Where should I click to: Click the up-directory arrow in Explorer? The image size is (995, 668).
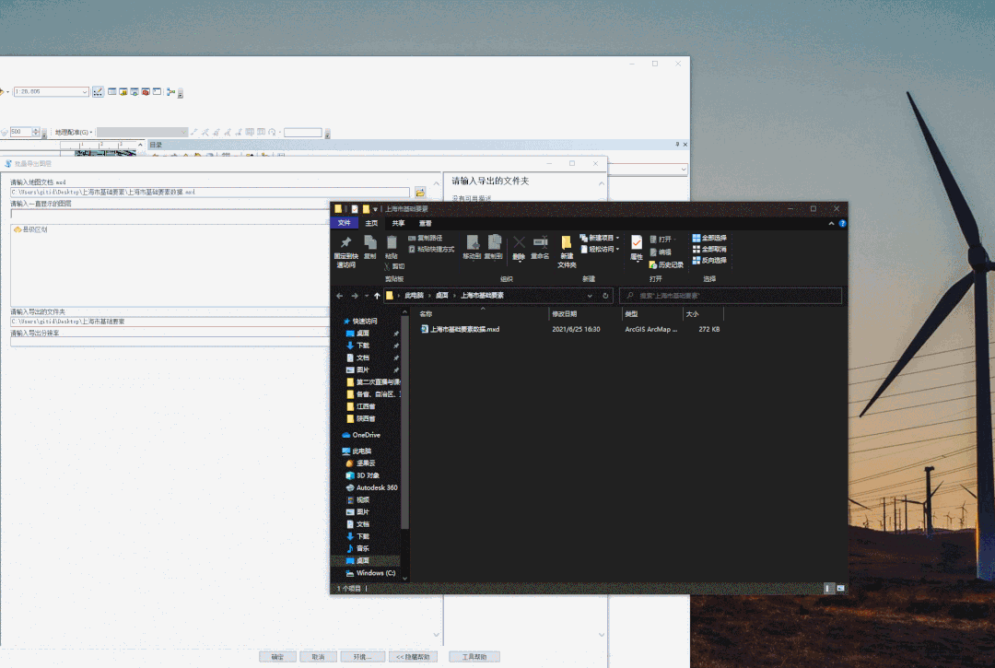[377, 296]
